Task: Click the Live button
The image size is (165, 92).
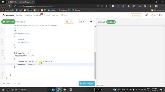Action: coord(18,84)
